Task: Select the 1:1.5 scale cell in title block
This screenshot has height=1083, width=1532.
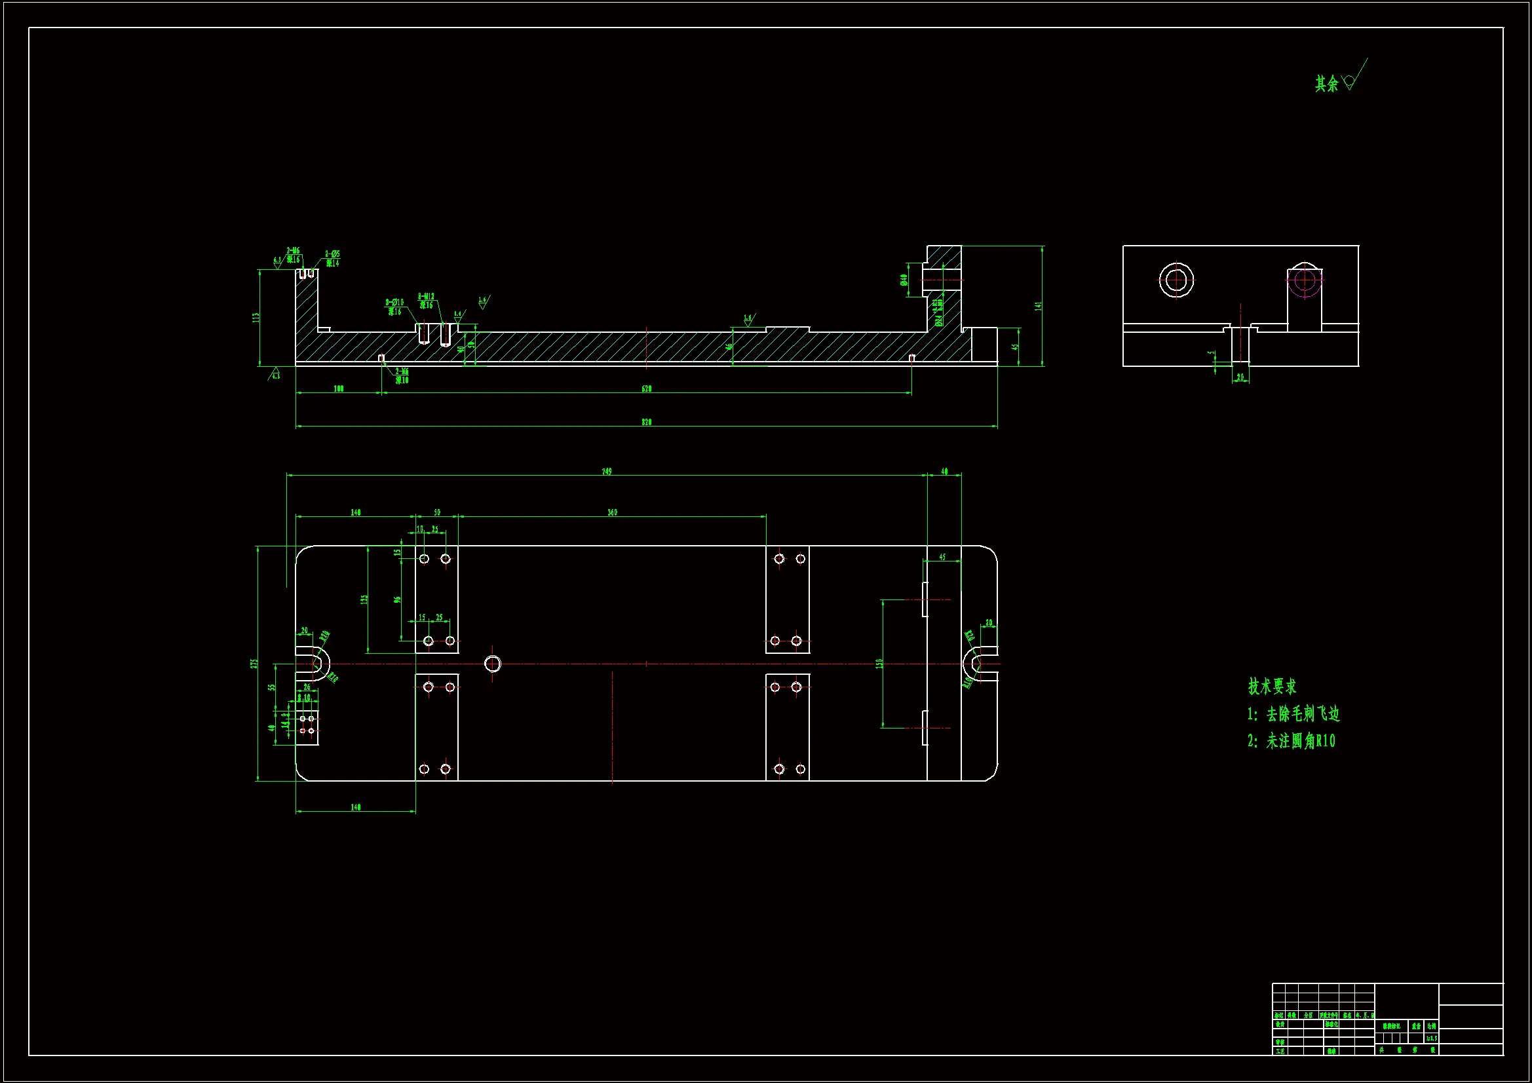Action: (1431, 1038)
